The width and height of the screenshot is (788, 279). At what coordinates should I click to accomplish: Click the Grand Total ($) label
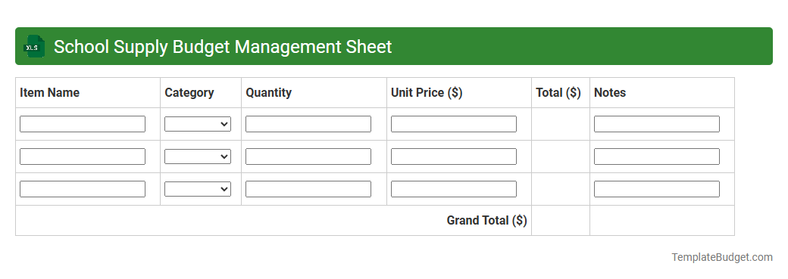tap(486, 221)
